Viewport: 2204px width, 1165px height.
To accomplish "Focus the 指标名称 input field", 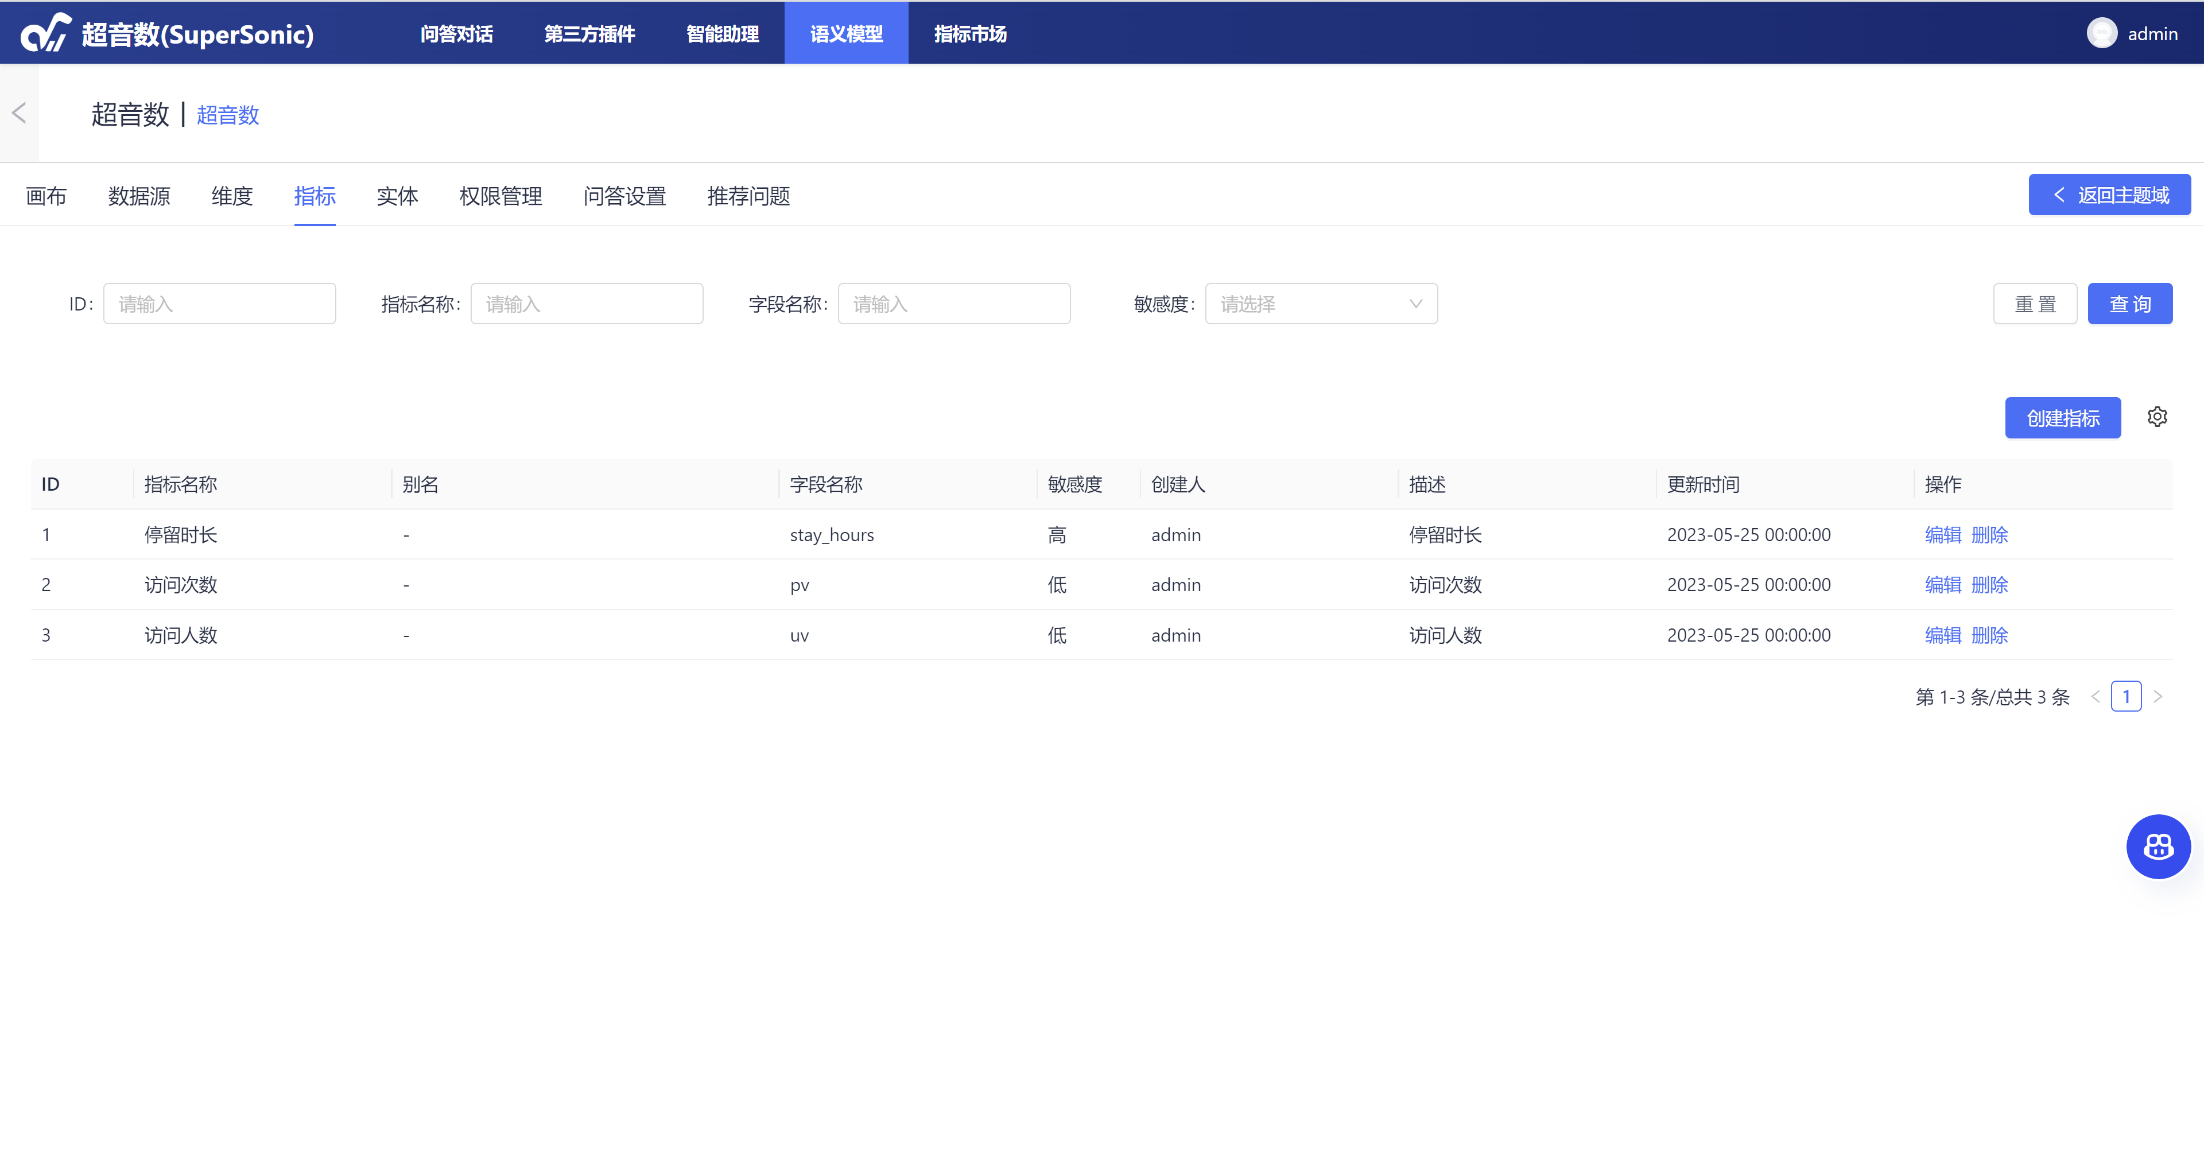I will [586, 304].
